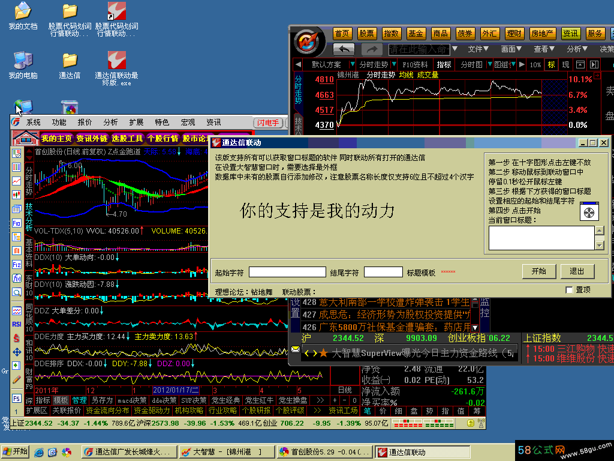The image size is (614, 461).
Task: Toggle the 模板 button in 通达信 indicator bar
Action: pyautogui.click(x=61, y=400)
